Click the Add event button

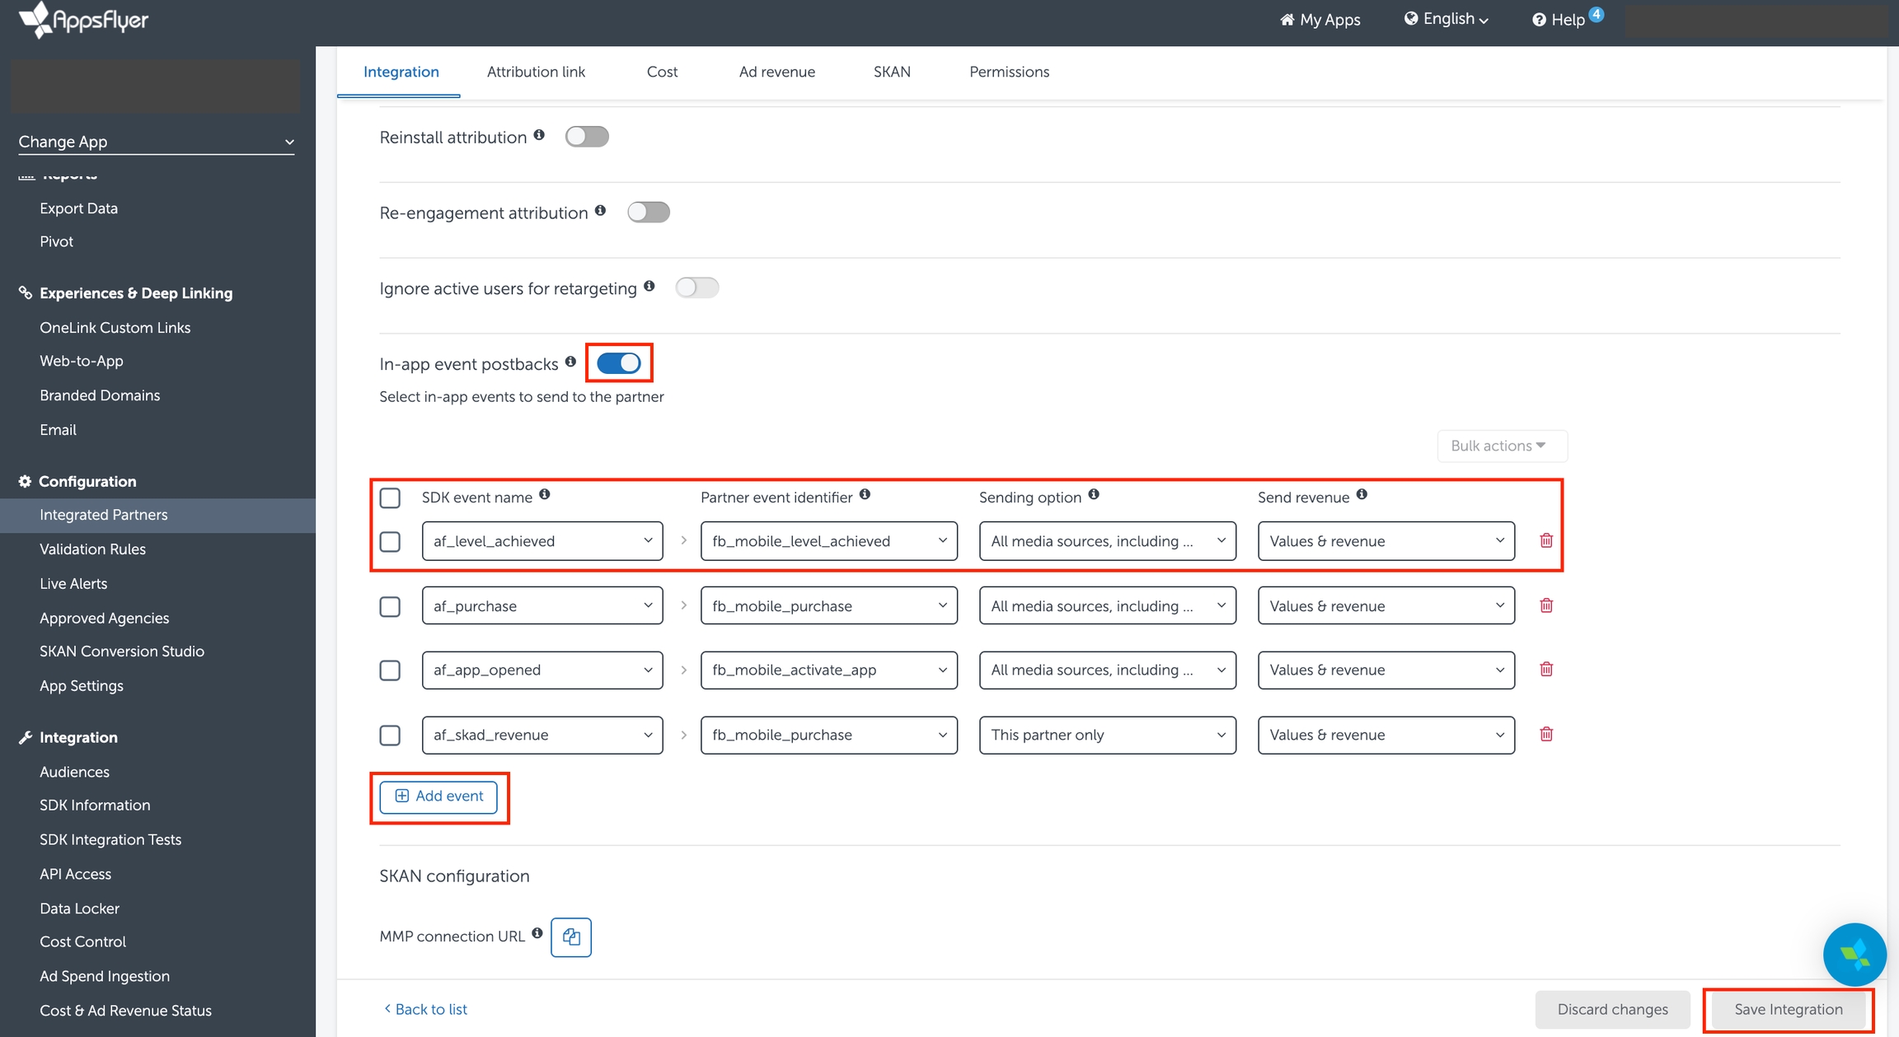coord(438,796)
